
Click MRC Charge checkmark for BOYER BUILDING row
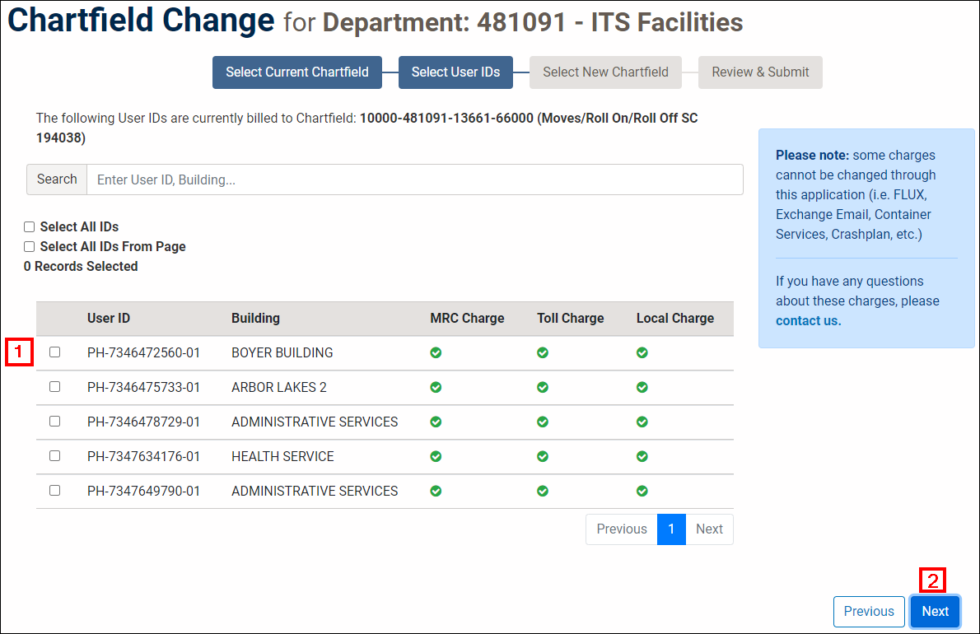coord(436,352)
